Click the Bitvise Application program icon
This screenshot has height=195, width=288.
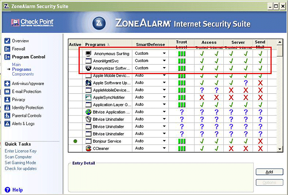coord(88,112)
